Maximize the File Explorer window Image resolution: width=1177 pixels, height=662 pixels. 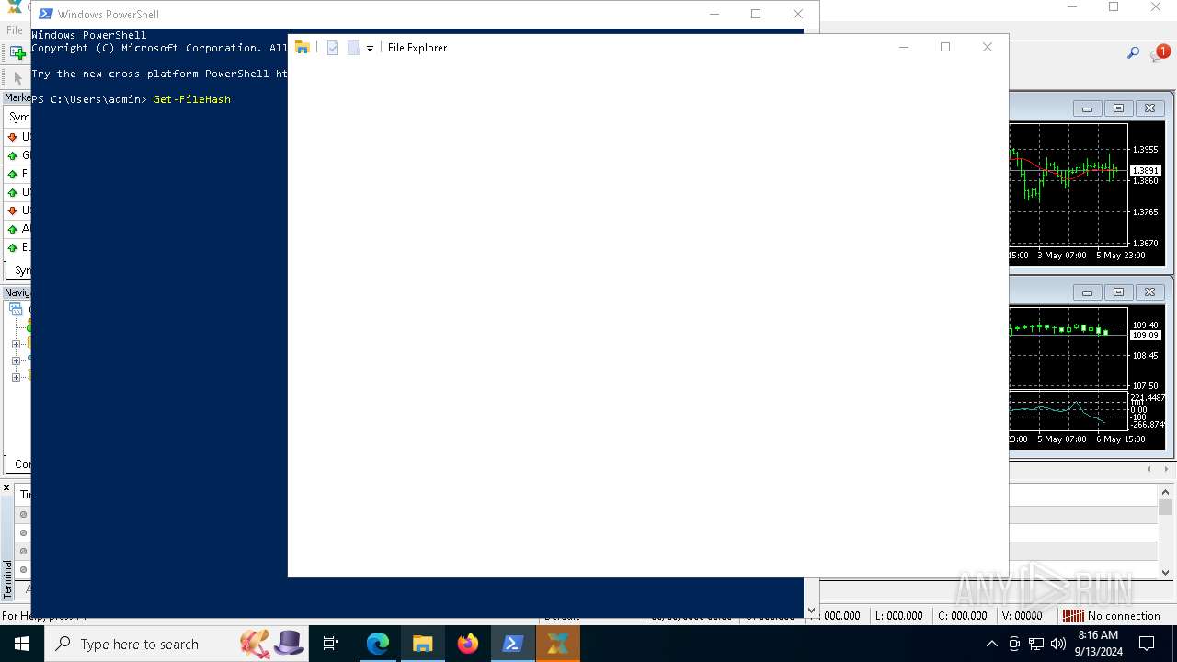[x=945, y=47]
